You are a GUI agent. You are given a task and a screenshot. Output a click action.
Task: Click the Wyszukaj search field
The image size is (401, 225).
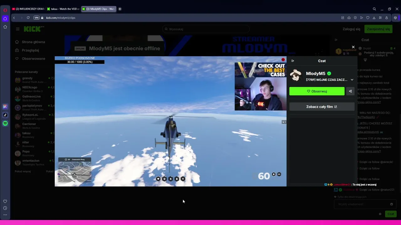pyautogui.click(x=206, y=29)
